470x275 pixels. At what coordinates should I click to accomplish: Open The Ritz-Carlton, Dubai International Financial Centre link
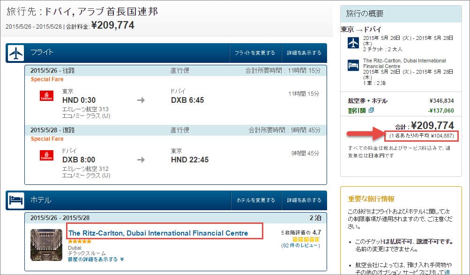pos(158,233)
